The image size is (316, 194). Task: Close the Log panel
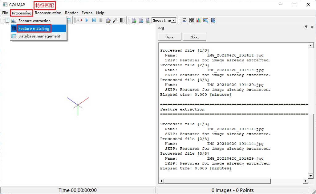click(x=312, y=27)
